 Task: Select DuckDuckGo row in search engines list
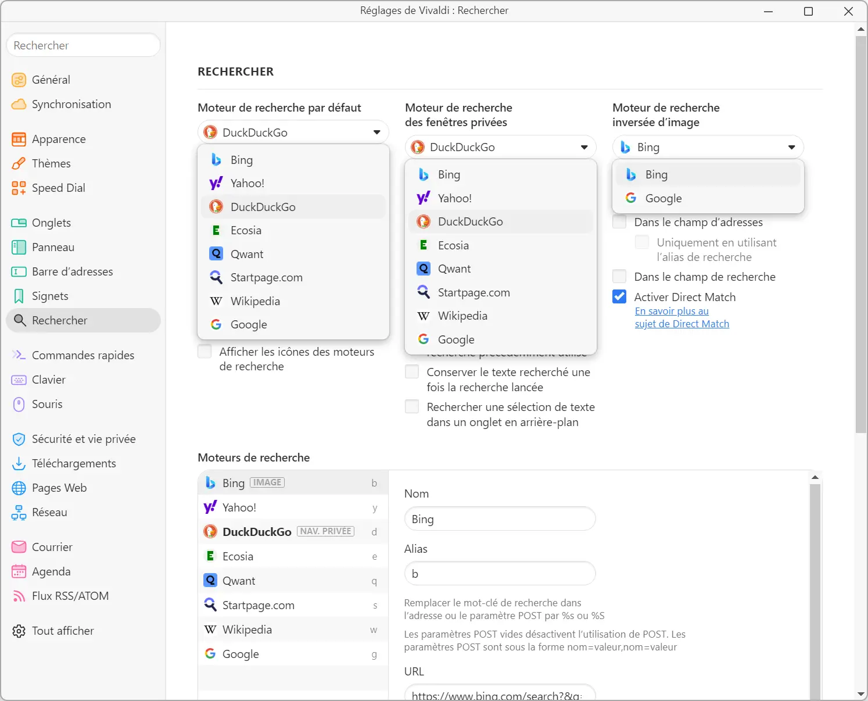point(293,531)
